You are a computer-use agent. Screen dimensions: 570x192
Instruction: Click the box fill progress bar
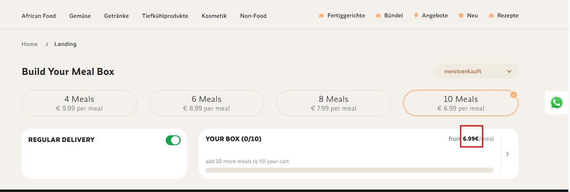(x=349, y=170)
